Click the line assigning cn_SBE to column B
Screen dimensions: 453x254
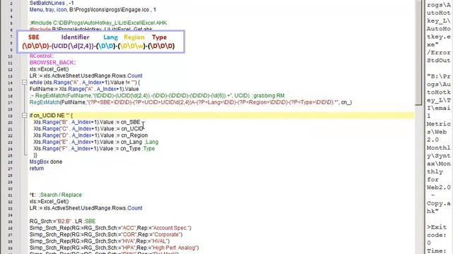(x=86, y=122)
